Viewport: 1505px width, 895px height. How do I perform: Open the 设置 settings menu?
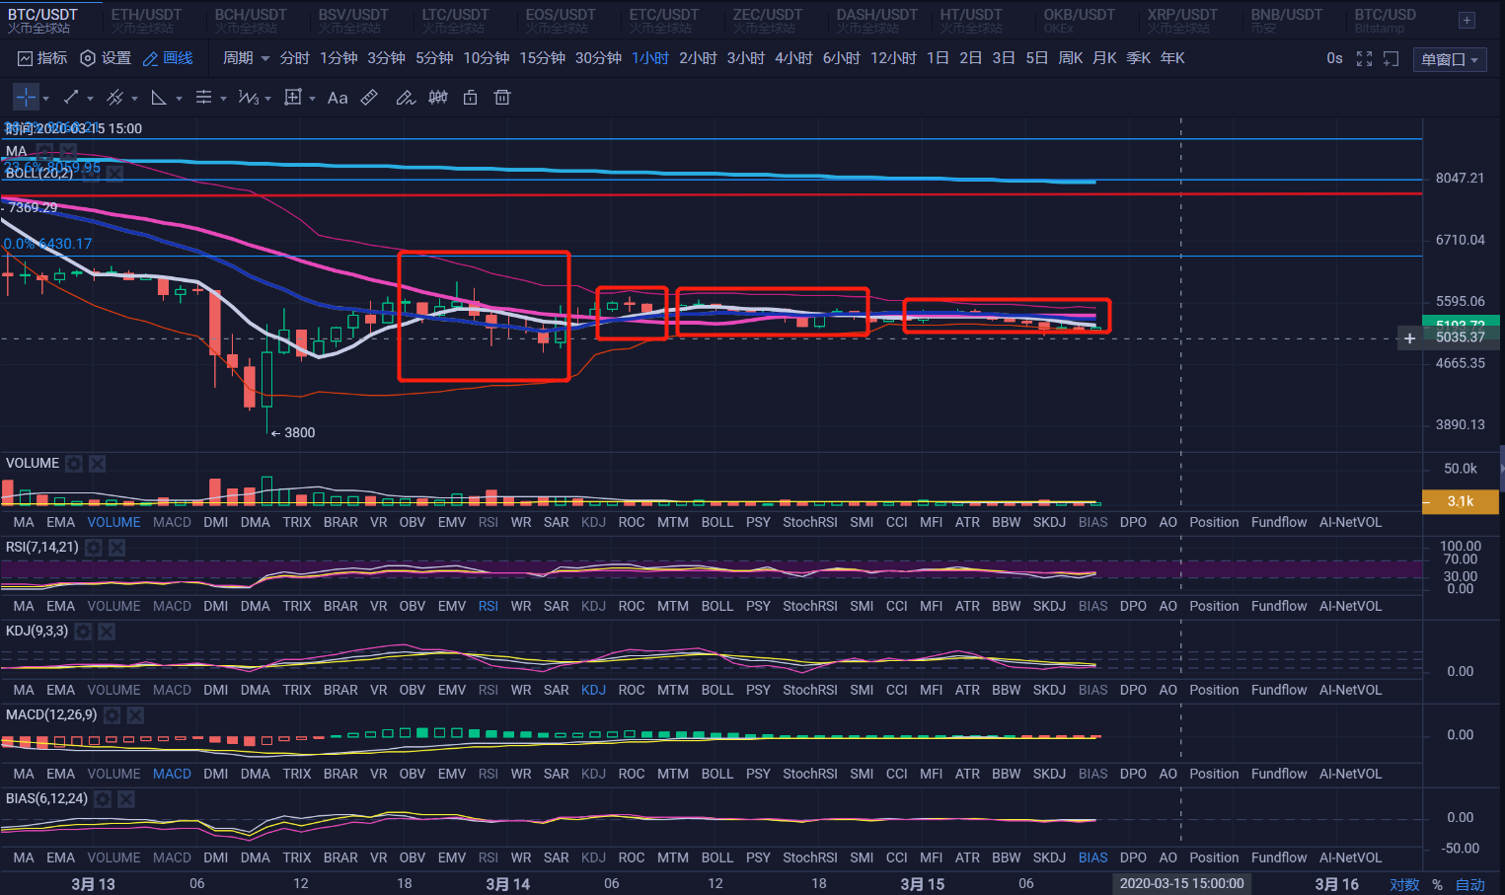(x=106, y=58)
